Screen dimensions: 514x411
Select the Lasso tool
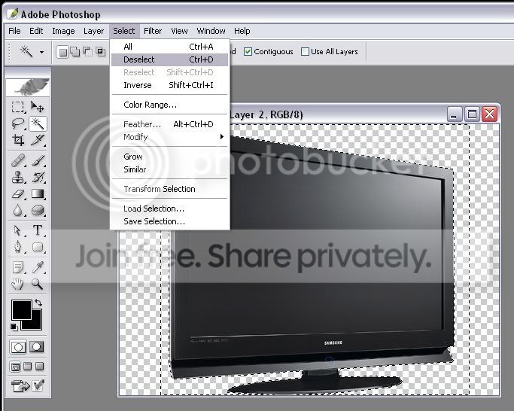click(x=18, y=123)
